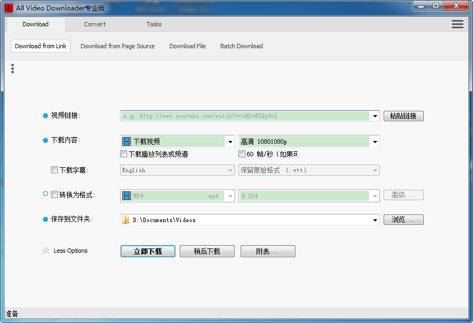Open the 保留原始格式 (.vtt) dropdown
Viewport: 473px width, 323px height.
(x=375, y=170)
